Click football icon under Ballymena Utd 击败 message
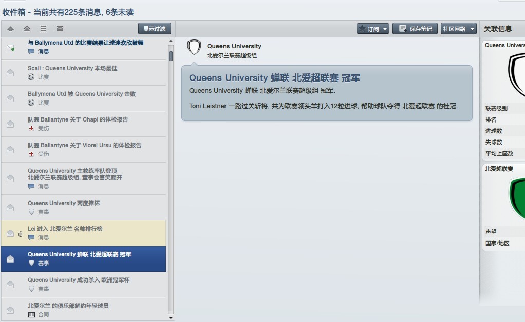The width and height of the screenshot is (525, 322). pyautogui.click(x=31, y=103)
